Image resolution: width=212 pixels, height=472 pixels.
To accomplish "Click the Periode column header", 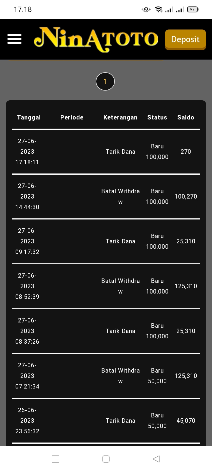I will tap(72, 117).
